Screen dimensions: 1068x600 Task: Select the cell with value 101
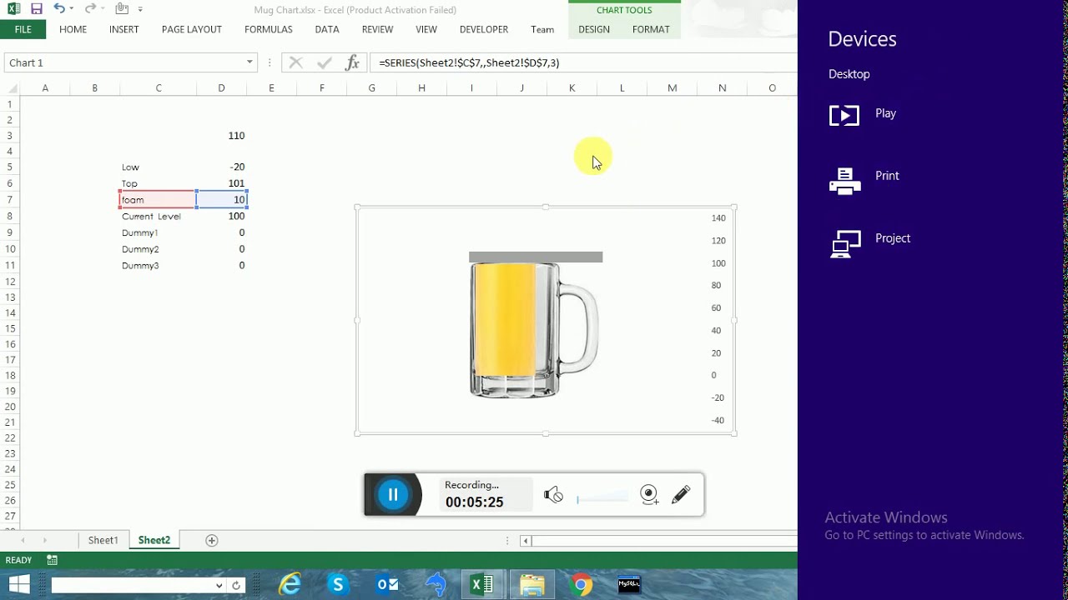pos(221,183)
